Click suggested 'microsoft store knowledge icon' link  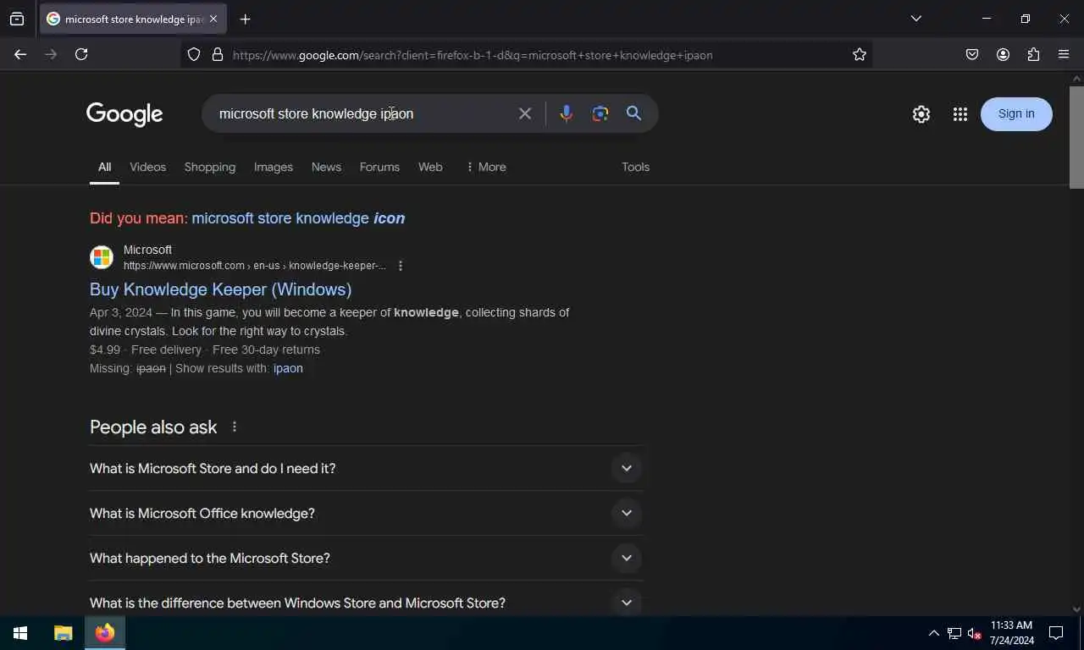[298, 218]
